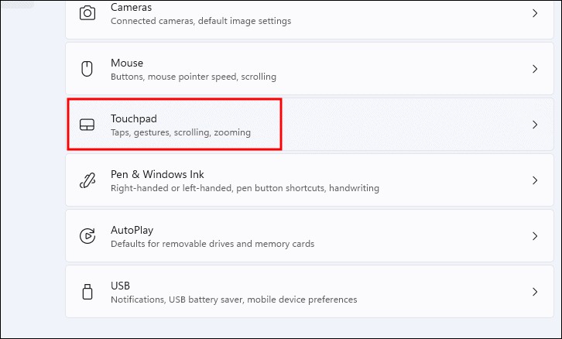Click the Pen & Windows Ink title
The image size is (562, 339).
pos(157,174)
